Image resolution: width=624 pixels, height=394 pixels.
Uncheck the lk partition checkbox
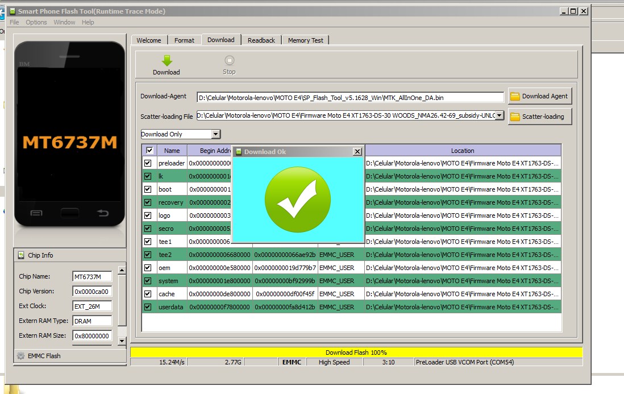pyautogui.click(x=148, y=176)
